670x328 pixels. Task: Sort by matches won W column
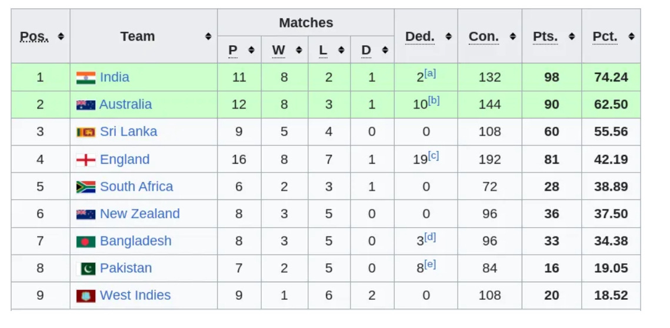click(x=299, y=50)
